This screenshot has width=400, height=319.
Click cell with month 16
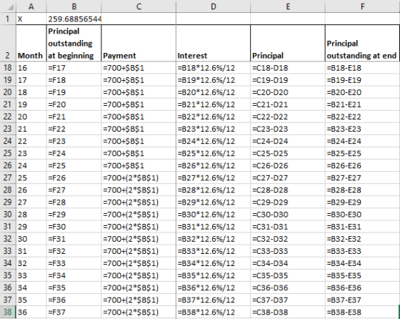click(31, 68)
